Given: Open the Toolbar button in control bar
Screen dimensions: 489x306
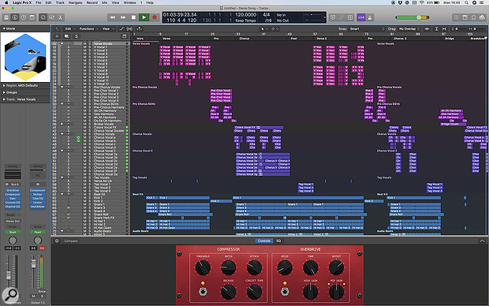Looking at the screenshot, I should point(32,17).
